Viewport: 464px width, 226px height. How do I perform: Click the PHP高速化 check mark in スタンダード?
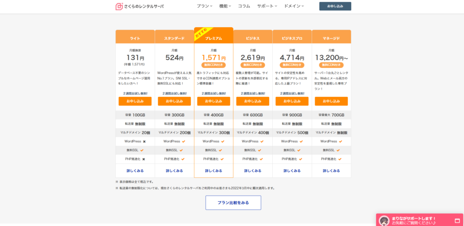tap(183, 159)
